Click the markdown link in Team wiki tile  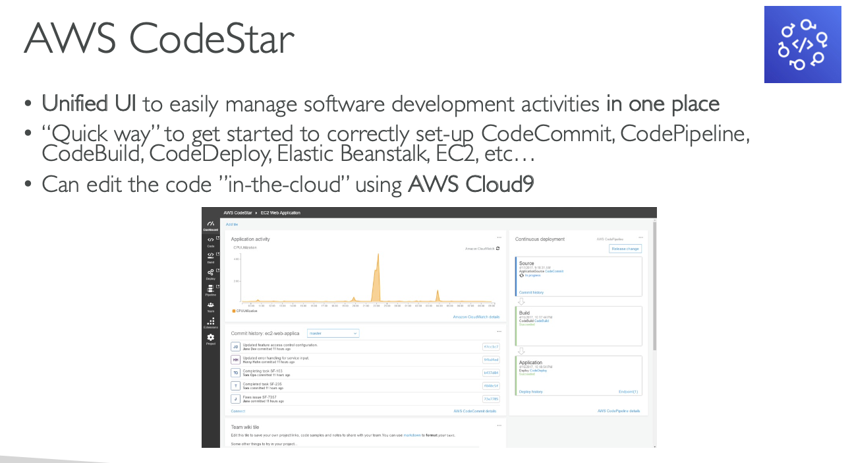[x=412, y=435]
